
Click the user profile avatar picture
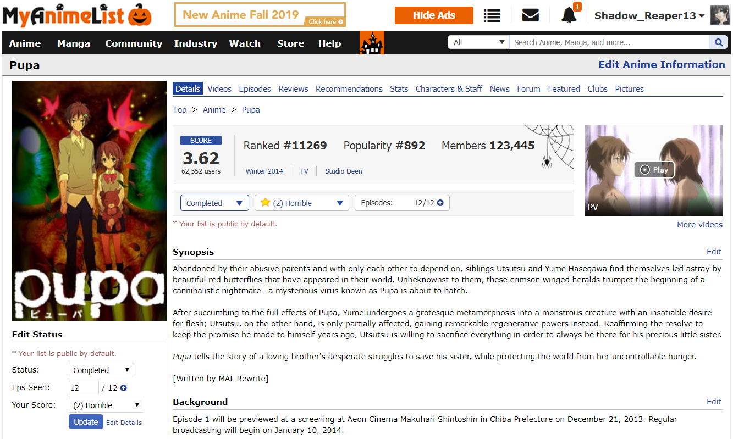(x=720, y=15)
